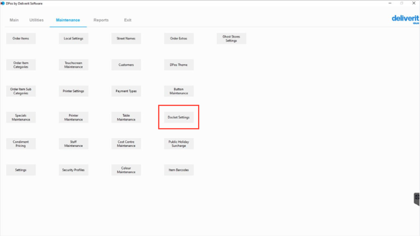The image size is (420, 236).
Task: Open Item Barcodes
Action: coord(179,169)
